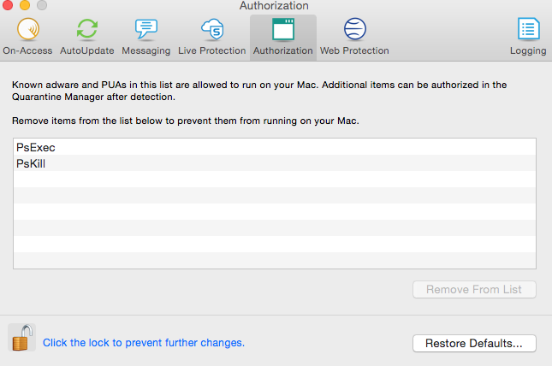
Task: Click the AutoUpdate tab label
Action: (87, 50)
